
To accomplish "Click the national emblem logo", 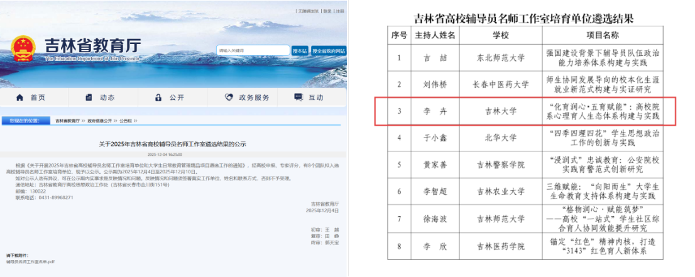I will coord(24,48).
